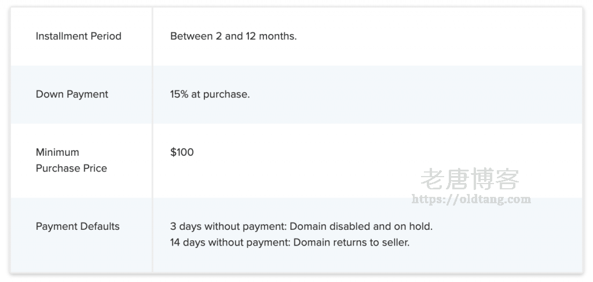The width and height of the screenshot is (593, 282).
Task: Select the text Between 2 and 12 months
Action: pyautogui.click(x=233, y=36)
